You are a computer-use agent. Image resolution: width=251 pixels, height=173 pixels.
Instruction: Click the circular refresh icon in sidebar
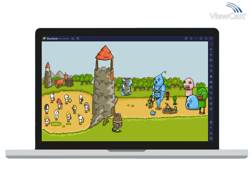[x=211, y=109]
